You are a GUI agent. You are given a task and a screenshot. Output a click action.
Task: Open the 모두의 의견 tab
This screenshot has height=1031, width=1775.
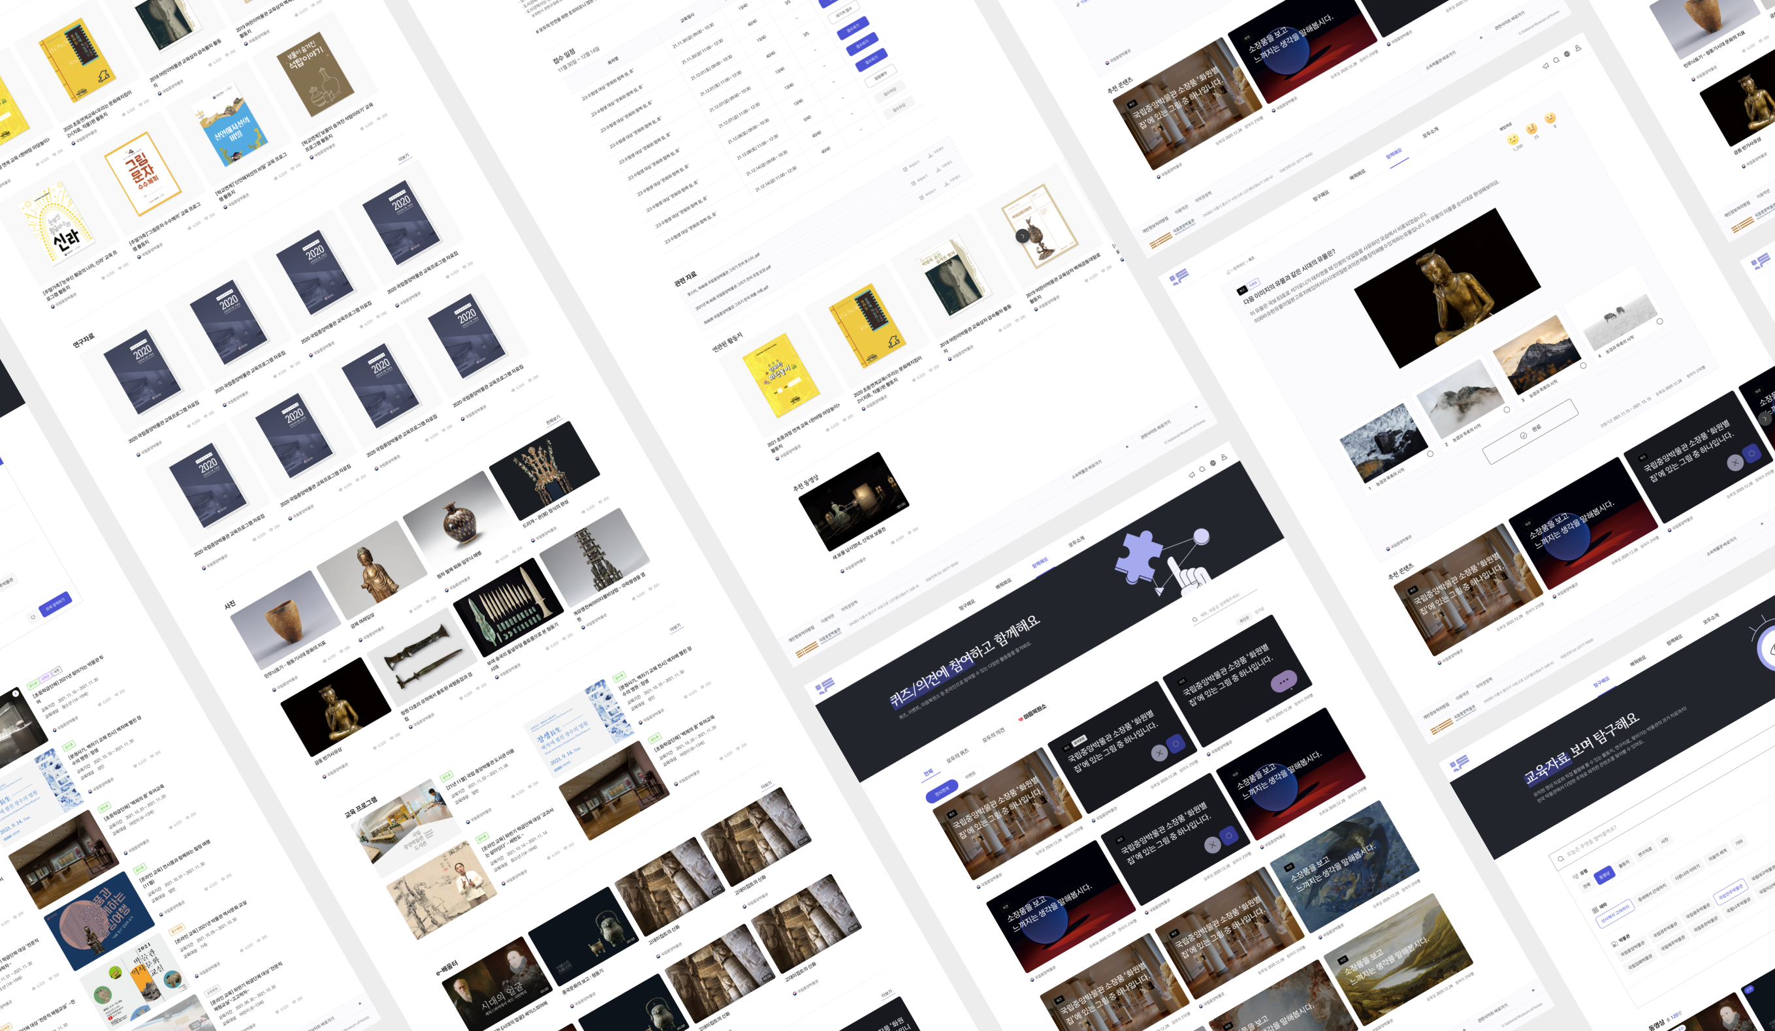pyautogui.click(x=993, y=735)
